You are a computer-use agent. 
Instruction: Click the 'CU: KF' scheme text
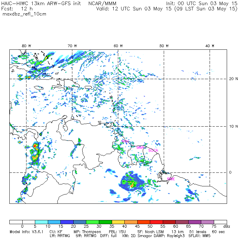pyautogui.click(x=56, y=232)
